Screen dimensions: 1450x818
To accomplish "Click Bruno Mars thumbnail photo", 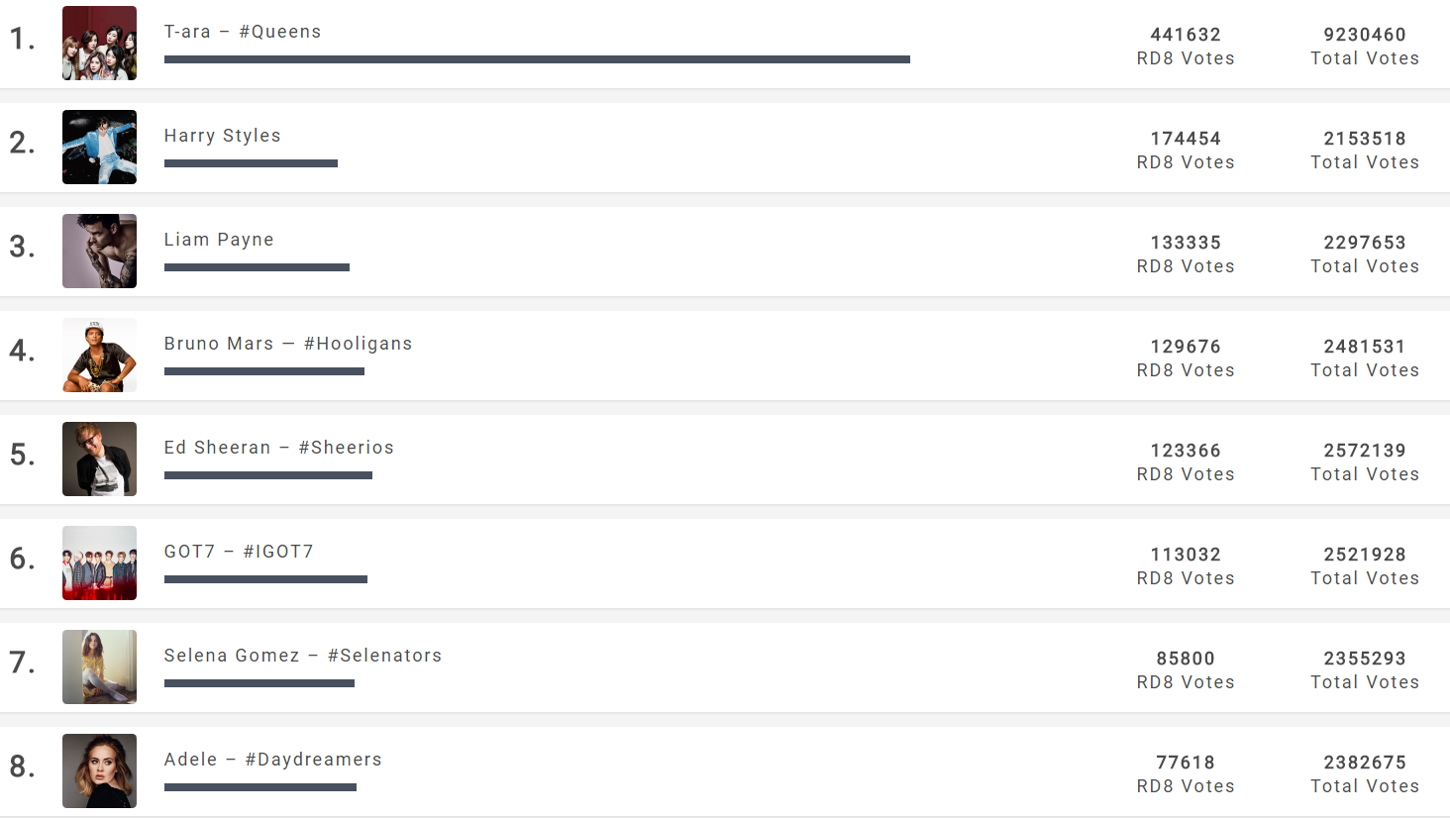I will [x=99, y=355].
